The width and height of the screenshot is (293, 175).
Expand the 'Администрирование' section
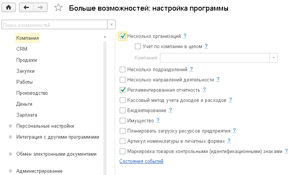click(x=10, y=171)
